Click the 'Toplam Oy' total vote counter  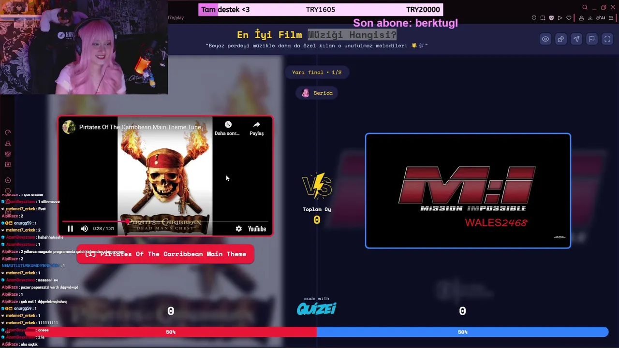tap(317, 216)
